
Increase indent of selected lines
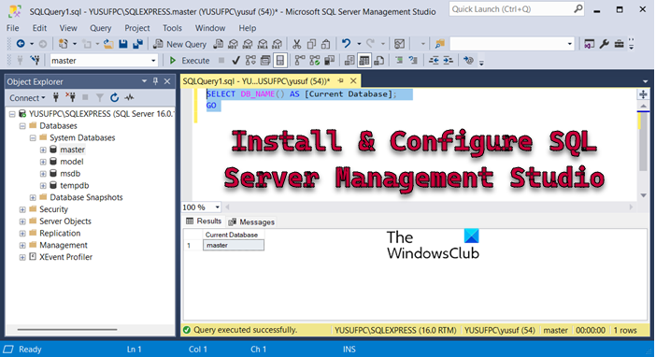pyautogui.click(x=448, y=60)
